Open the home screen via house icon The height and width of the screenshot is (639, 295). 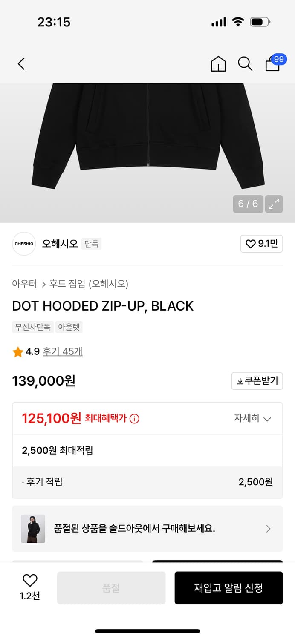pos(218,63)
